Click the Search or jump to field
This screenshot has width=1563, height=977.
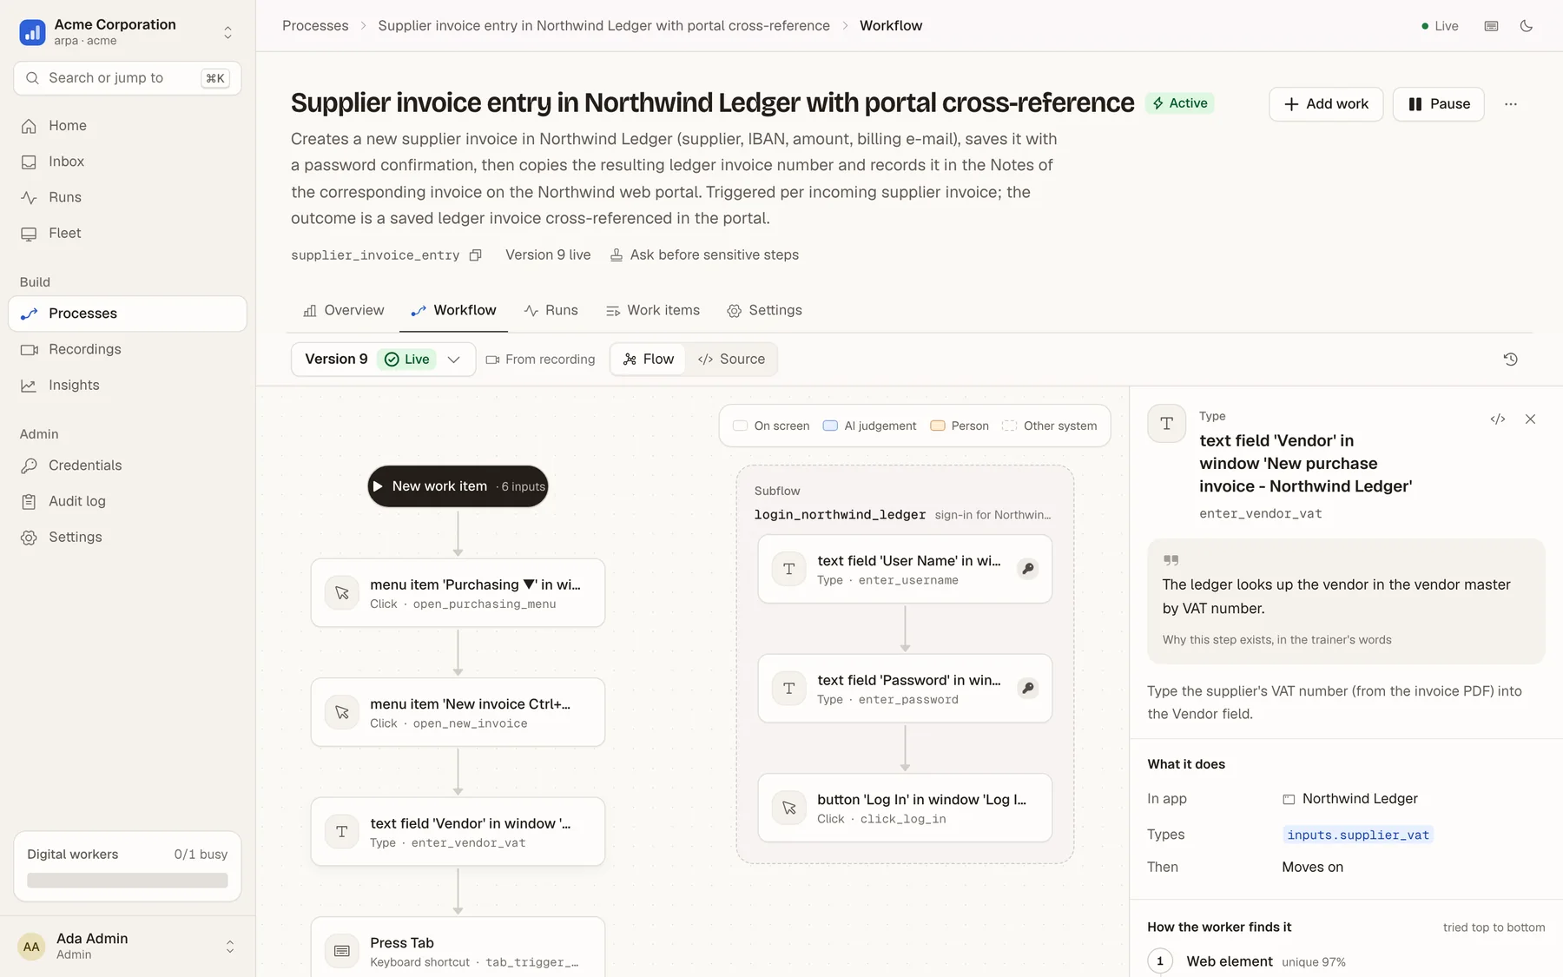(x=128, y=78)
